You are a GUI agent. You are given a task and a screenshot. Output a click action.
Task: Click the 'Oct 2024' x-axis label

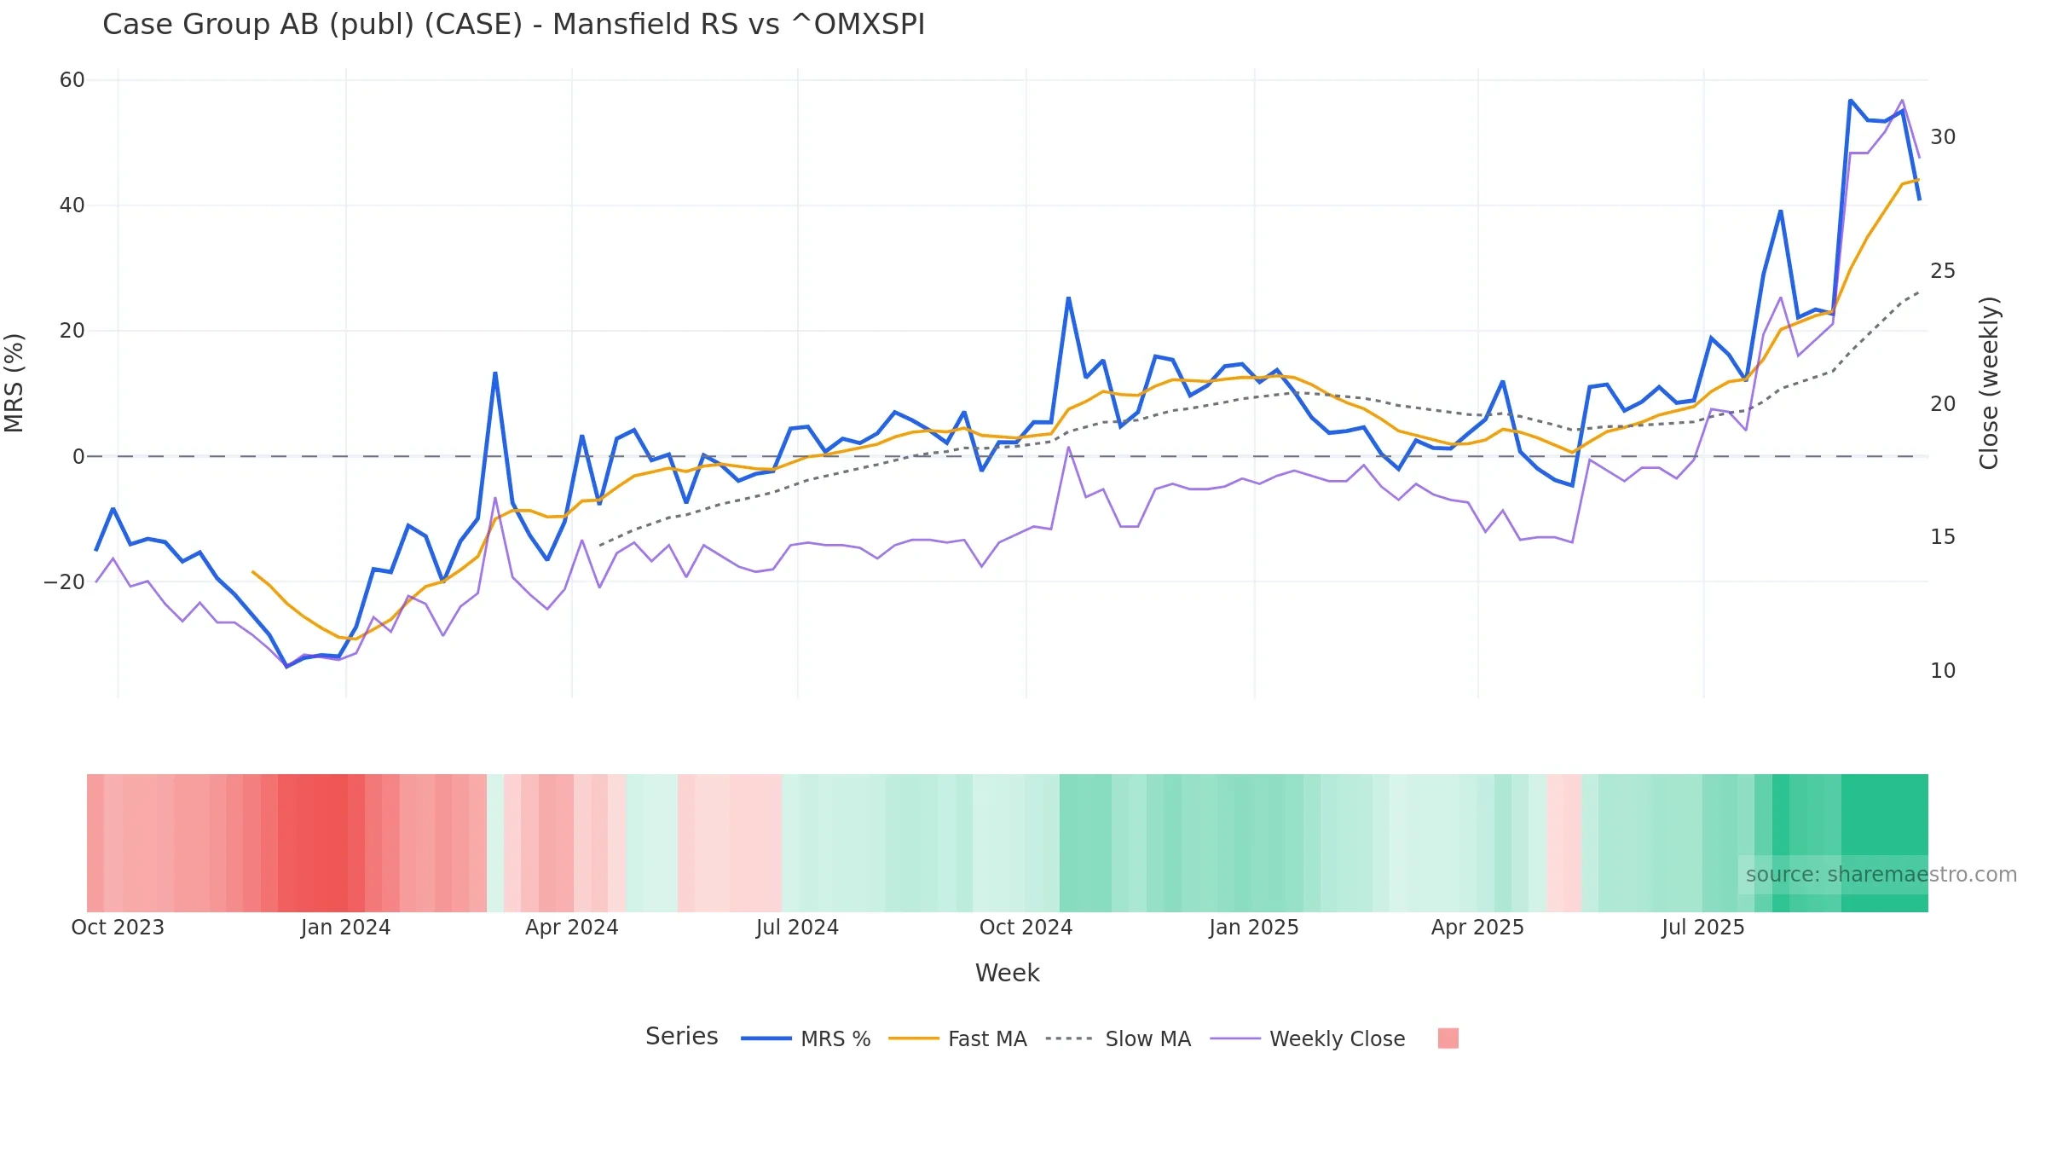coord(1026,928)
